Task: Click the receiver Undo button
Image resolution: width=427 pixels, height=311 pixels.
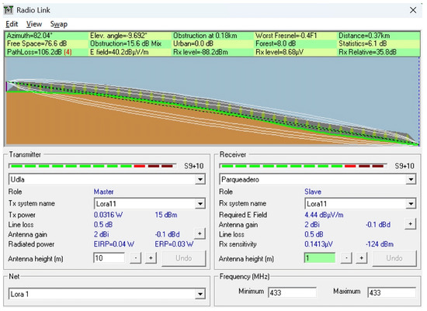Action: pyautogui.click(x=394, y=258)
